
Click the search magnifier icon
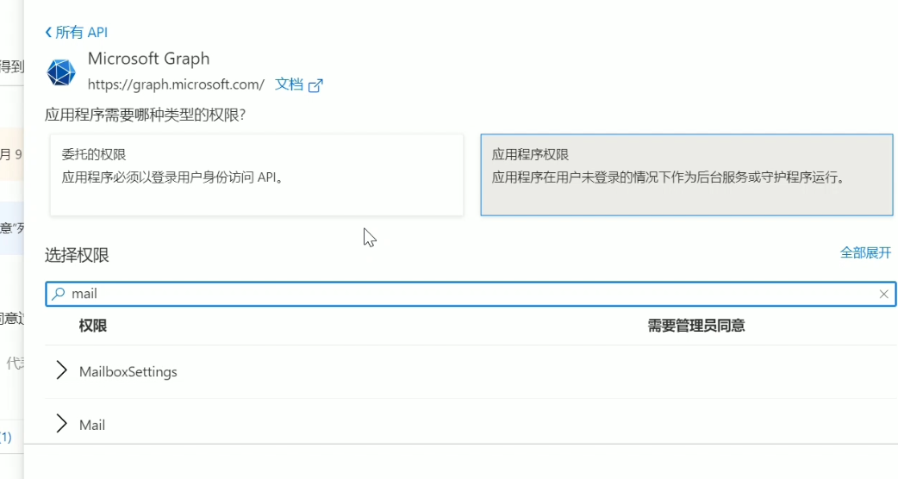tap(59, 294)
